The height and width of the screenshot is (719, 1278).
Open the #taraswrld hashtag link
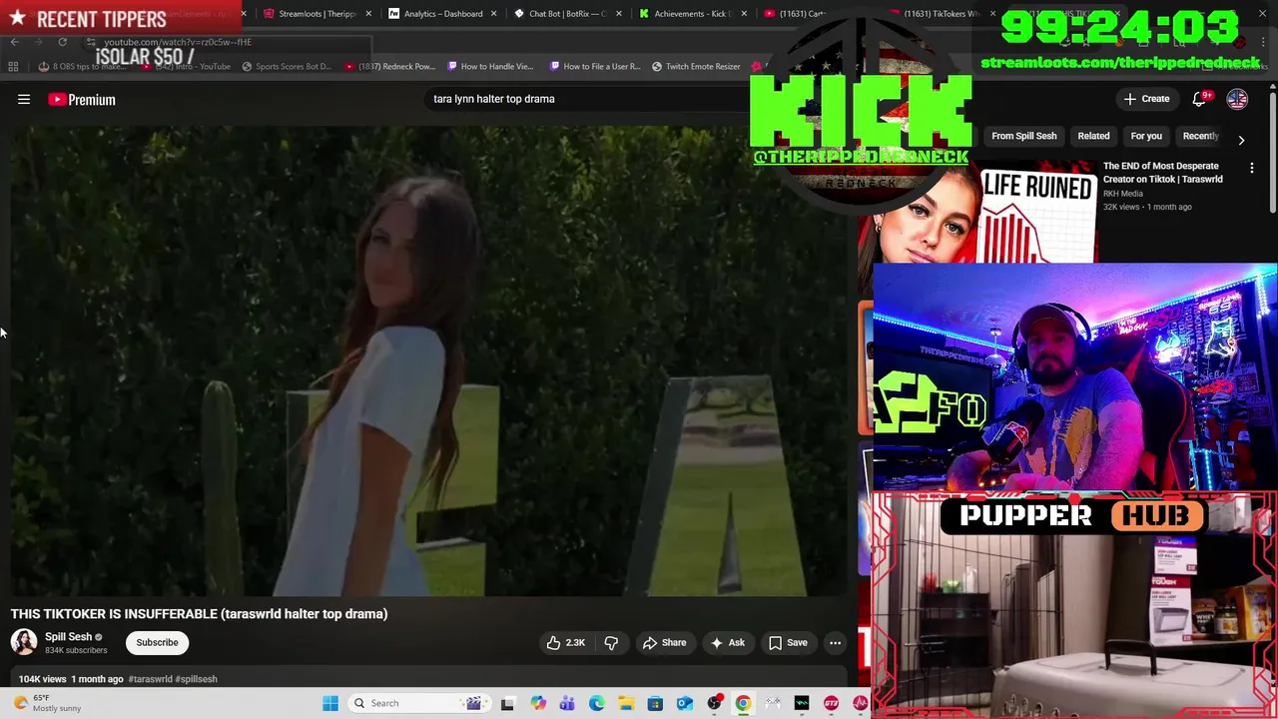pos(150,679)
